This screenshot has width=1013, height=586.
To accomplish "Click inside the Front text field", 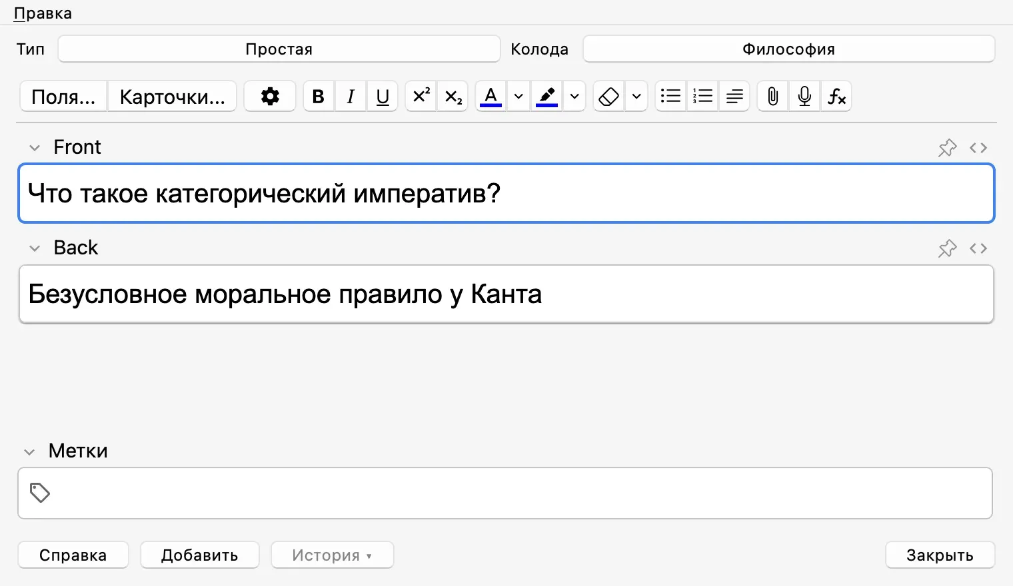I will tap(507, 193).
